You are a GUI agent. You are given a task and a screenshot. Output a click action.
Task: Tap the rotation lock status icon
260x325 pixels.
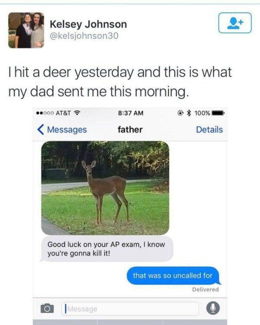coord(181,113)
